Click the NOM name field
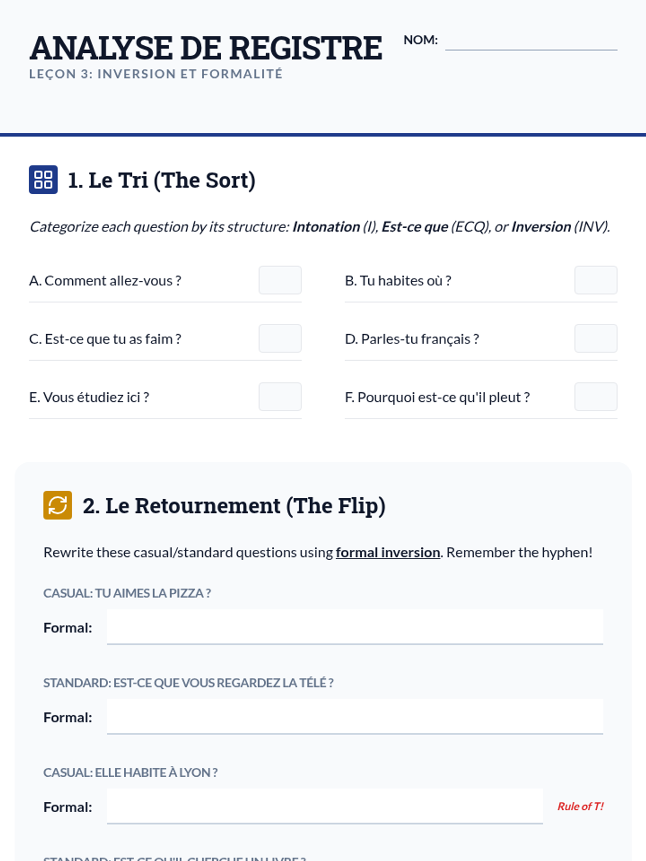This screenshot has width=646, height=861. [531, 41]
